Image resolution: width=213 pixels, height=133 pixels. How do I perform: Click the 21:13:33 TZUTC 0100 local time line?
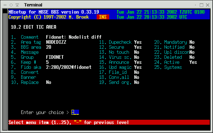click(x=161, y=12)
